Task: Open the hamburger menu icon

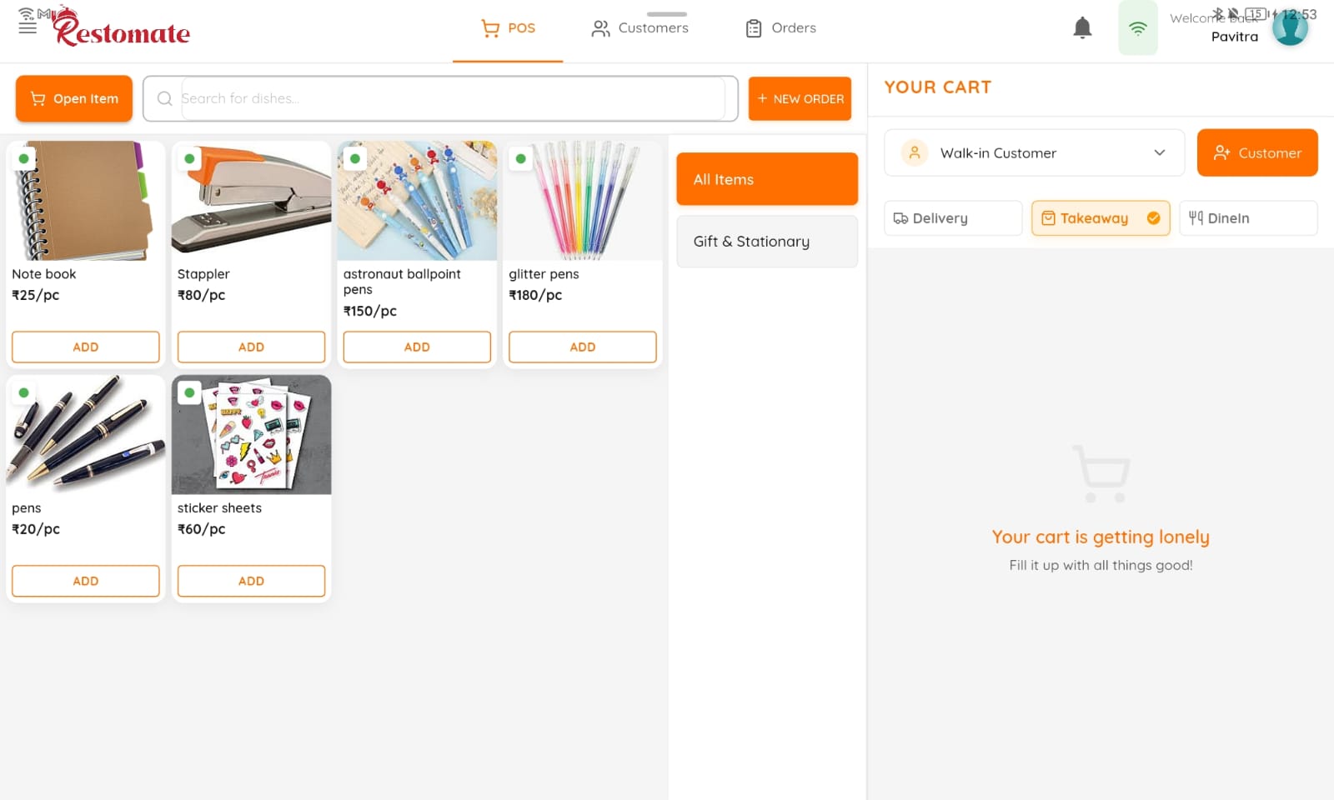Action: [28, 27]
